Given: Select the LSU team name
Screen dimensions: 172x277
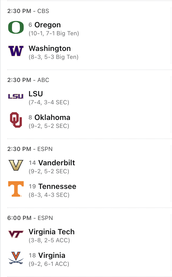Looking at the screenshot, I should 36,94.
